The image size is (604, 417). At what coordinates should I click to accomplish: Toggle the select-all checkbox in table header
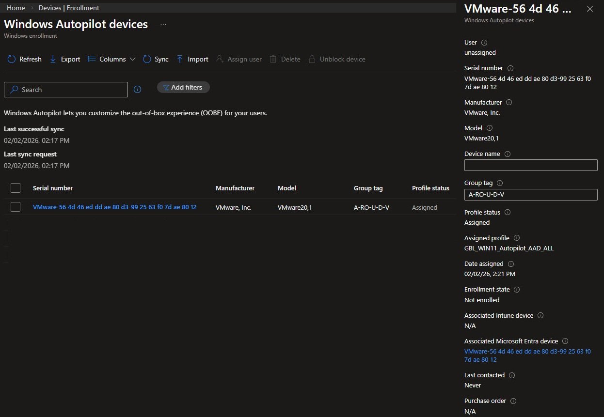click(16, 188)
